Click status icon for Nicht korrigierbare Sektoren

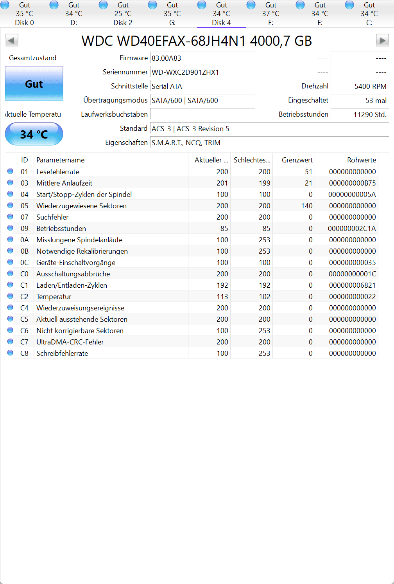pyautogui.click(x=10, y=330)
